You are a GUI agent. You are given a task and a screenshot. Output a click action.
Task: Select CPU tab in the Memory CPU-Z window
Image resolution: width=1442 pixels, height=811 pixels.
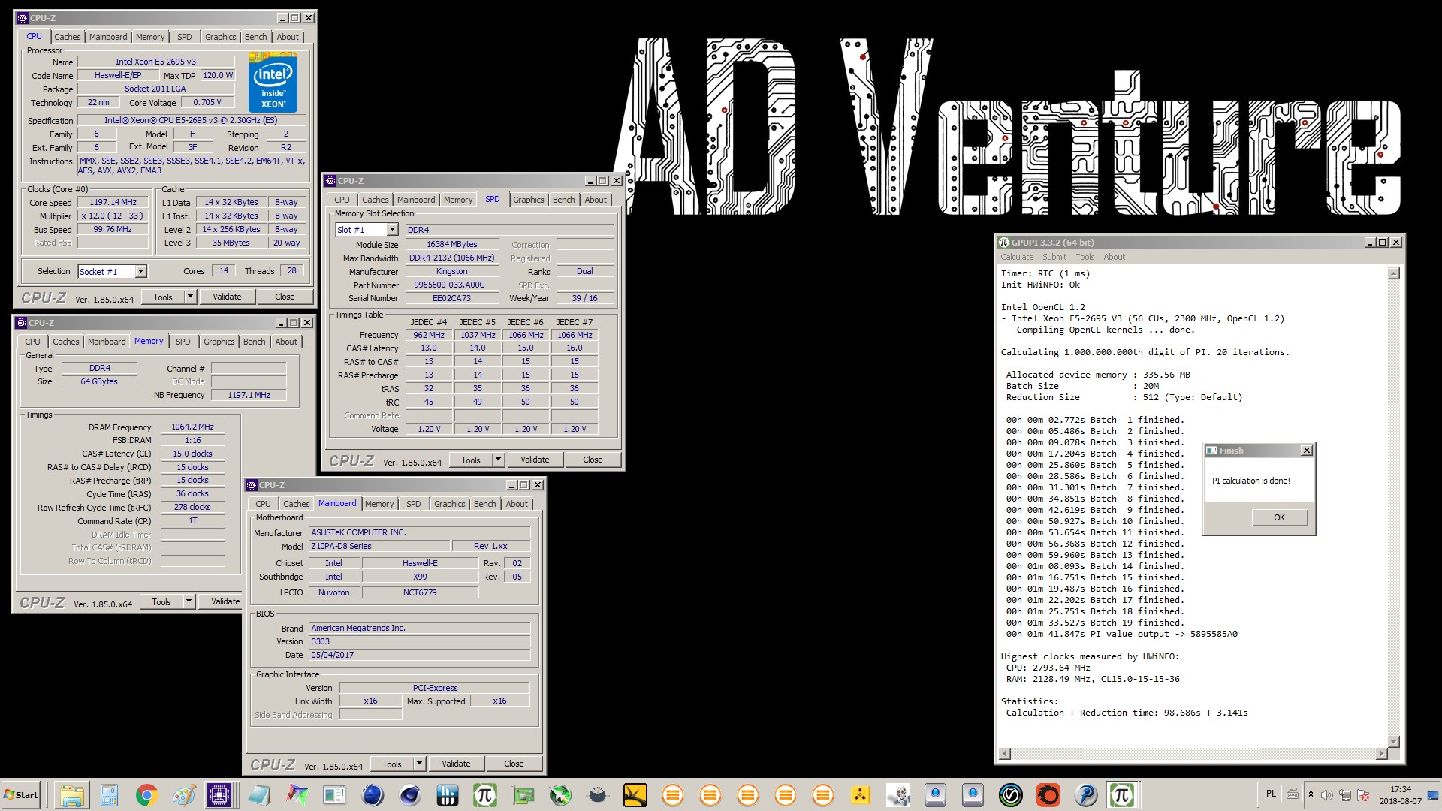point(32,342)
